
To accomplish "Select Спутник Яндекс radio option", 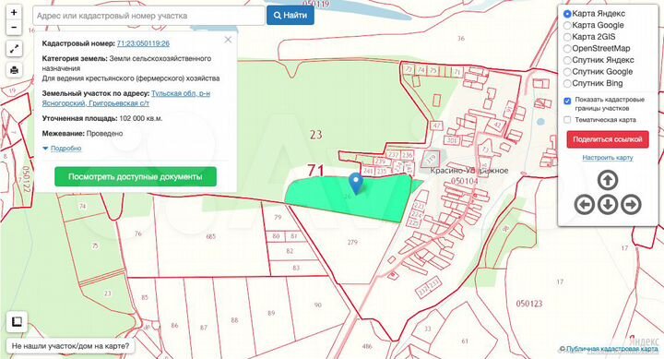I will (x=567, y=60).
